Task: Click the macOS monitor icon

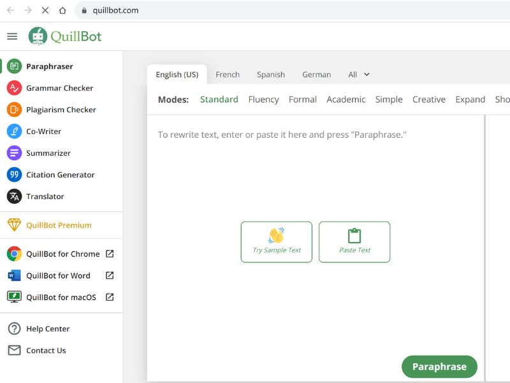Action: pyautogui.click(x=14, y=297)
